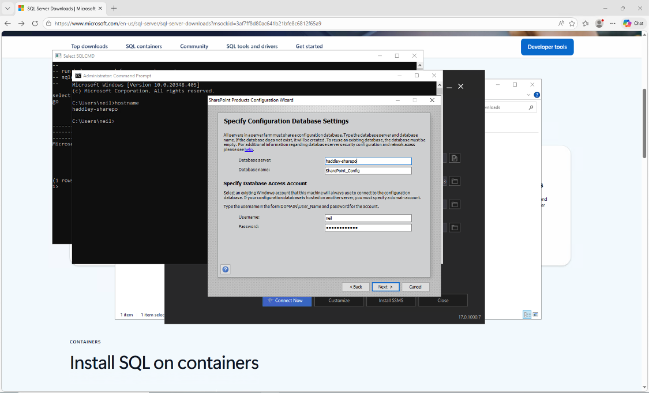Click folder icon directly below document icon
The height and width of the screenshot is (393, 649).
point(455,181)
